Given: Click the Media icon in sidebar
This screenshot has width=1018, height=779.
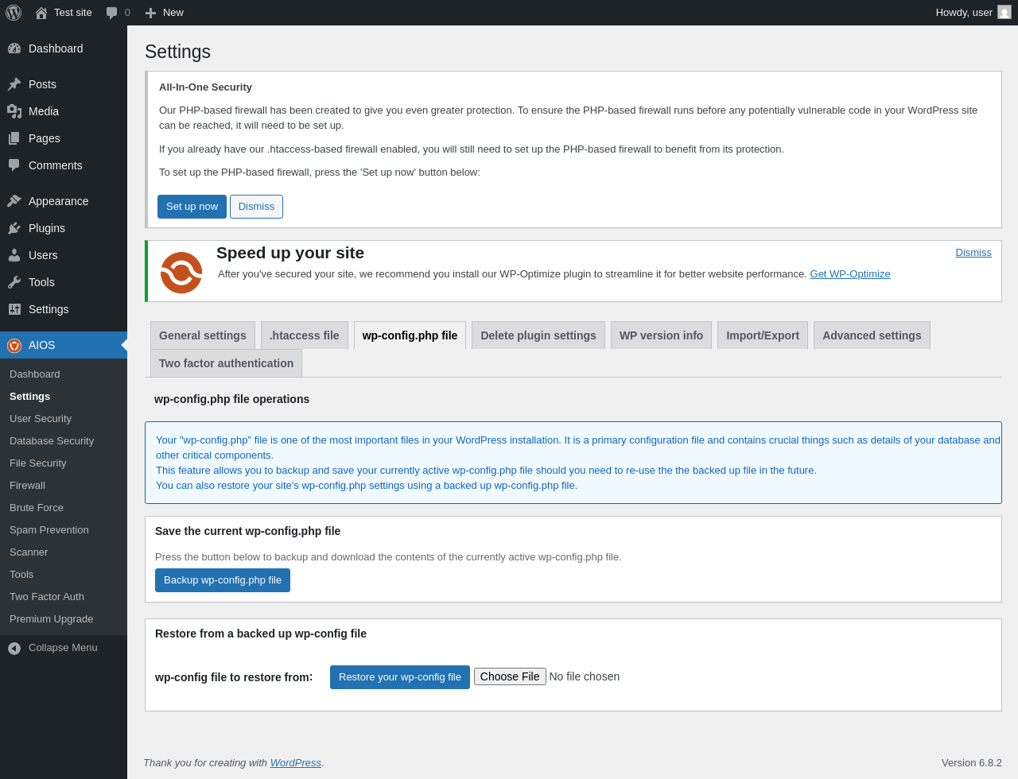Looking at the screenshot, I should pos(14,111).
